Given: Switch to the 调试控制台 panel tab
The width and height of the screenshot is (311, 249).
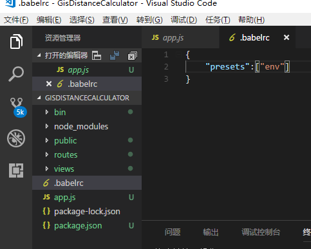Looking at the screenshot, I should (261, 232).
